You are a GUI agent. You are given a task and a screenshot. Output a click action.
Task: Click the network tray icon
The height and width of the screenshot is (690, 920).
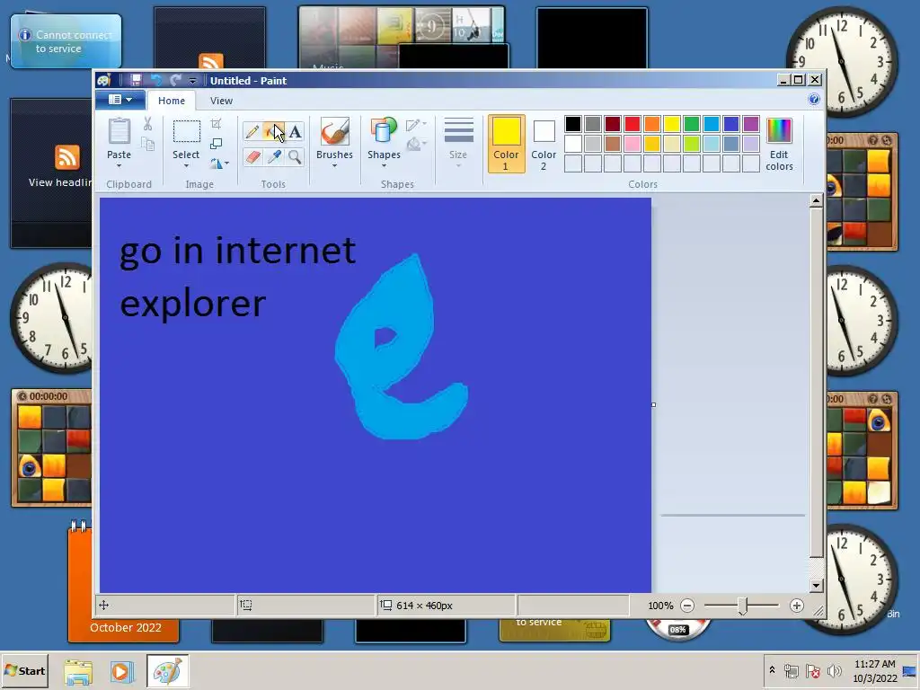(792, 670)
